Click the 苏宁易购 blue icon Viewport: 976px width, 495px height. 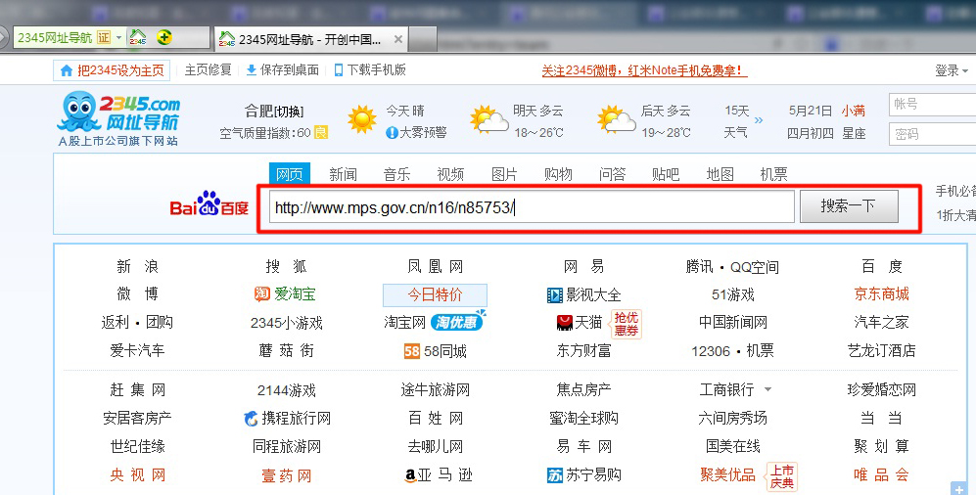tap(555, 475)
